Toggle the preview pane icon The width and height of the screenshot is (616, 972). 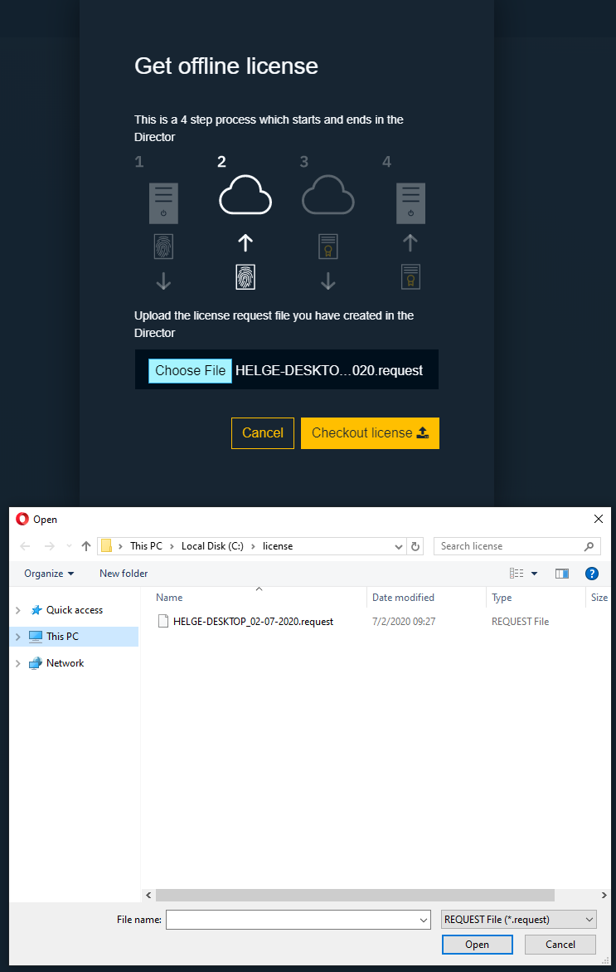point(562,574)
